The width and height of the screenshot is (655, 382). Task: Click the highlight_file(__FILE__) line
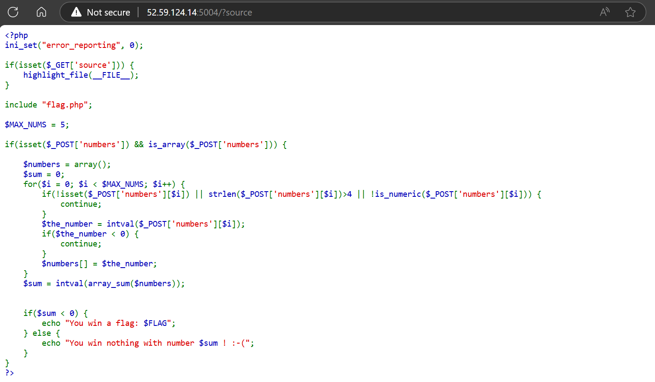pos(81,75)
